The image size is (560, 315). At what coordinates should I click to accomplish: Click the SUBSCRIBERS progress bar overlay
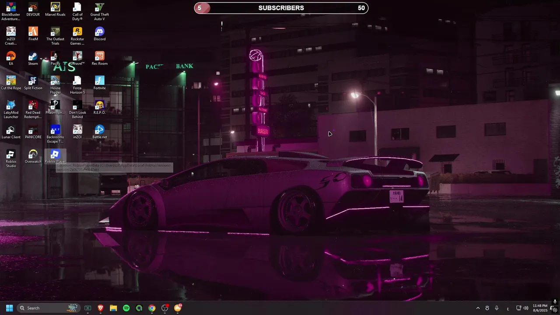pos(281,8)
